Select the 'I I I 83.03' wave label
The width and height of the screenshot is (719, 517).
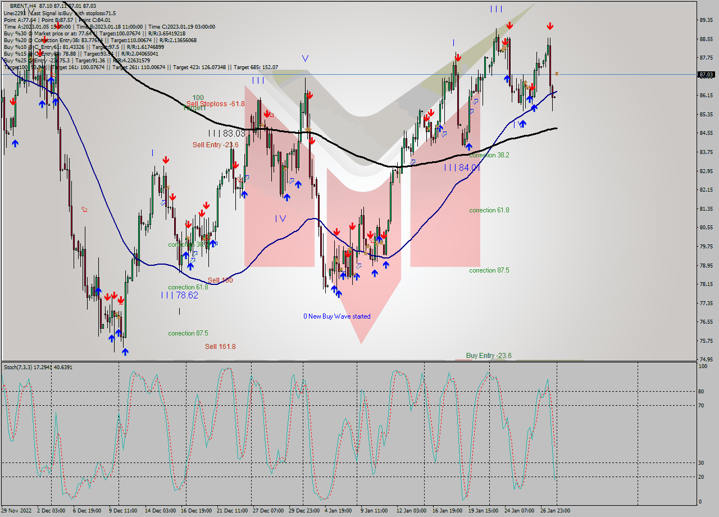click(227, 133)
